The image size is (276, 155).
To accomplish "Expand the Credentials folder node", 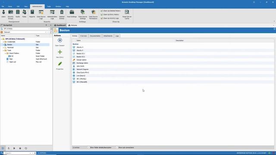I will click(x=3, y=42).
